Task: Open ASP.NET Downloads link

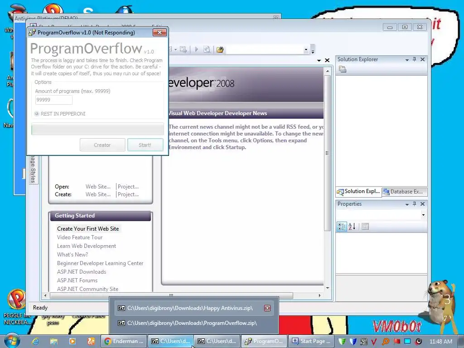Action: [x=82, y=271]
